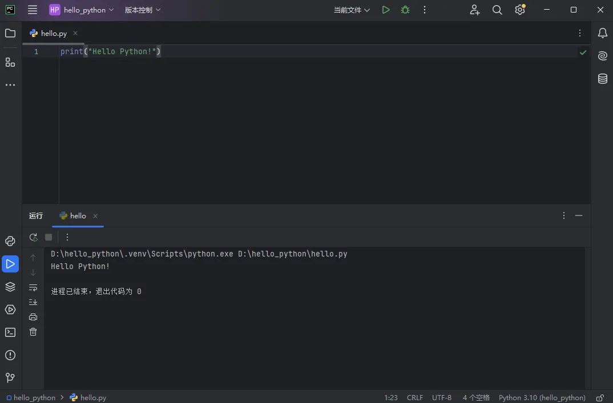
Task: Open the Code With Me add-user icon
Action: (475, 10)
